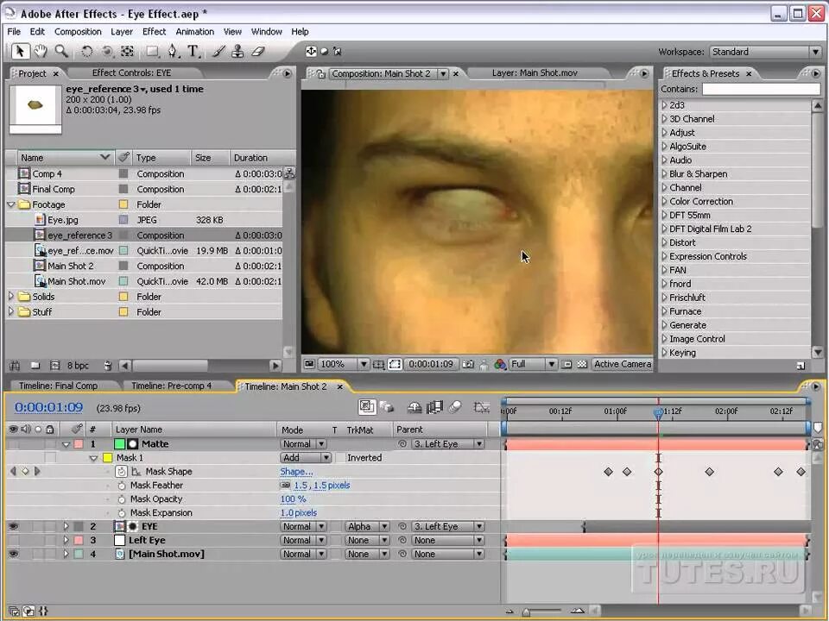Screen dimensions: 829x621
Task: Select the Horizontal Type tool
Action: [195, 51]
